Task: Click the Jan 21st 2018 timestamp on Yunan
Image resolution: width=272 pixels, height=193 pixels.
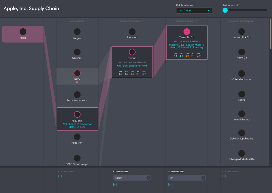Action: pos(187,41)
